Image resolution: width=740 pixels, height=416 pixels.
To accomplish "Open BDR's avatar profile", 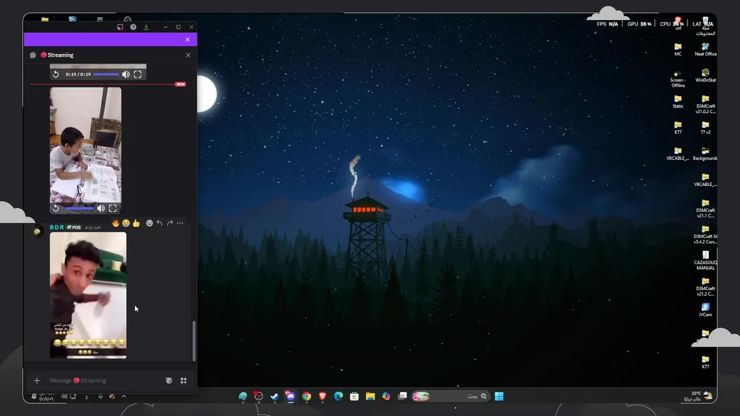I will pyautogui.click(x=38, y=231).
